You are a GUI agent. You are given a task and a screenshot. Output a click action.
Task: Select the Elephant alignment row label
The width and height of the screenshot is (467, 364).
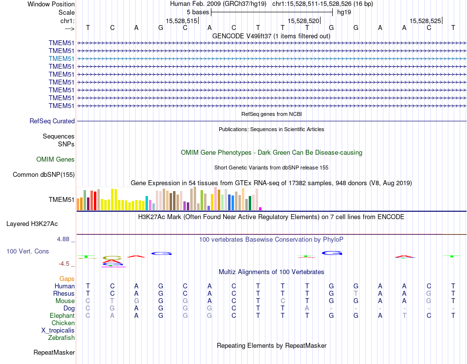[x=62, y=315]
